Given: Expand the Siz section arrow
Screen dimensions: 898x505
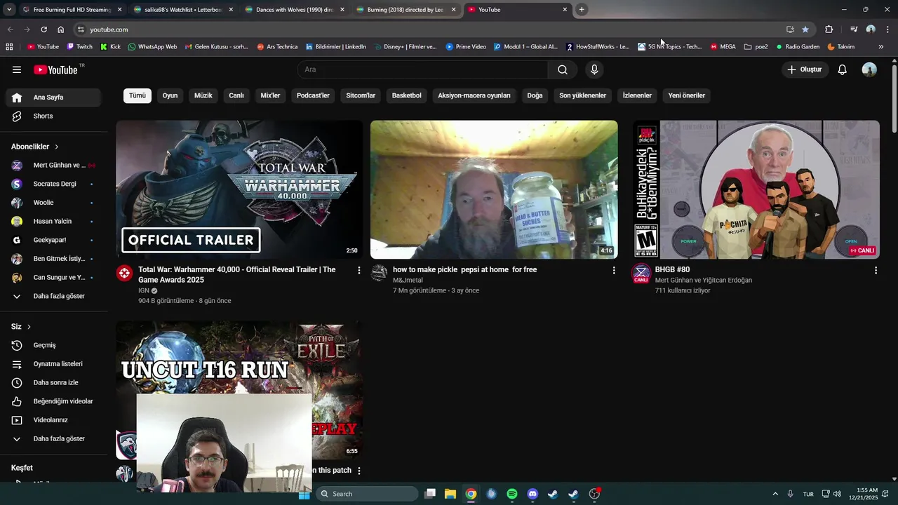Looking at the screenshot, I should pyautogui.click(x=29, y=327).
